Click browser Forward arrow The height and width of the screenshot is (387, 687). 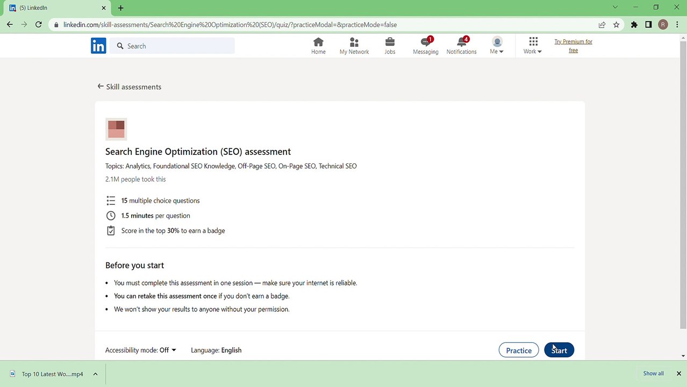click(x=24, y=25)
